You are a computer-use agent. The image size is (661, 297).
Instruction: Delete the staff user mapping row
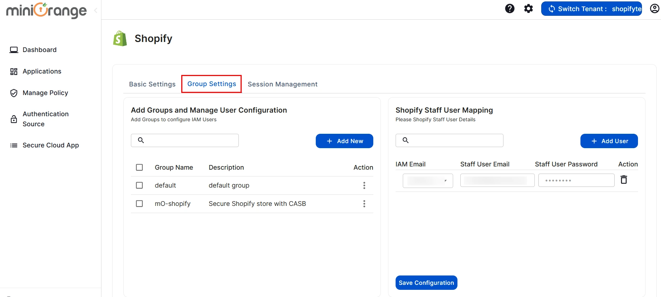coord(624,180)
